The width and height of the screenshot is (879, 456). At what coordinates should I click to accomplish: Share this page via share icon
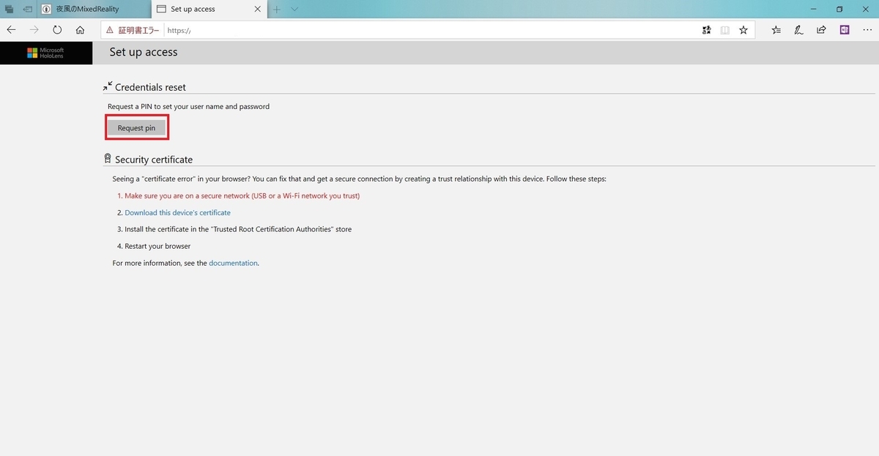821,30
